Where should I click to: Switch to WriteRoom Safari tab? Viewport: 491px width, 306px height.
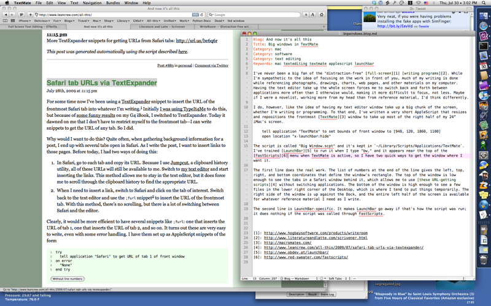(x=225, y=26)
